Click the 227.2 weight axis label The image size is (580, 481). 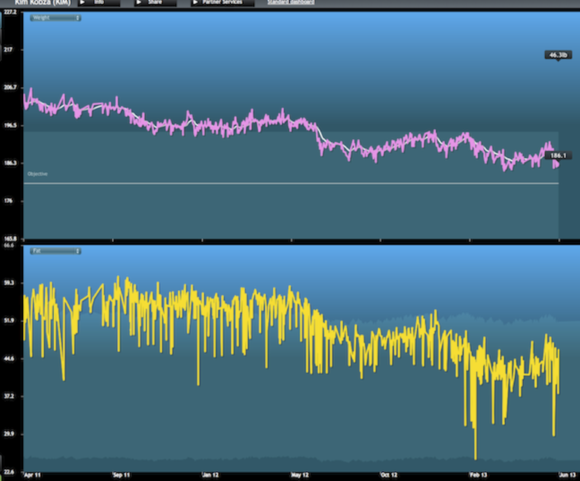(10, 12)
